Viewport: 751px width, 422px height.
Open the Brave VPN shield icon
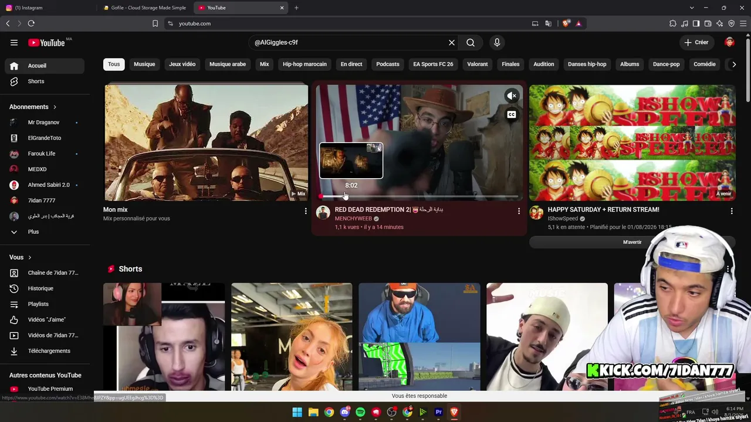coord(732,23)
